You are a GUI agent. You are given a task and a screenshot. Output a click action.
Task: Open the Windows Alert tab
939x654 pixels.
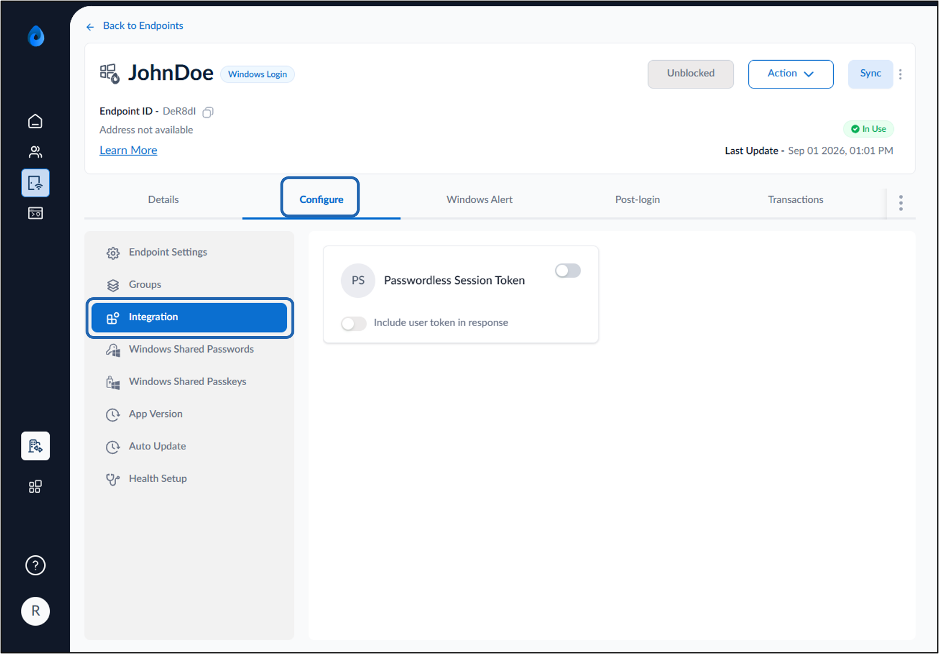click(x=479, y=199)
